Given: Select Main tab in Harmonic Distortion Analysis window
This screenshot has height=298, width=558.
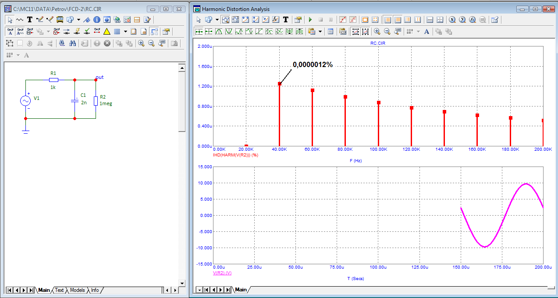Looking at the screenshot, I should coord(241,290).
